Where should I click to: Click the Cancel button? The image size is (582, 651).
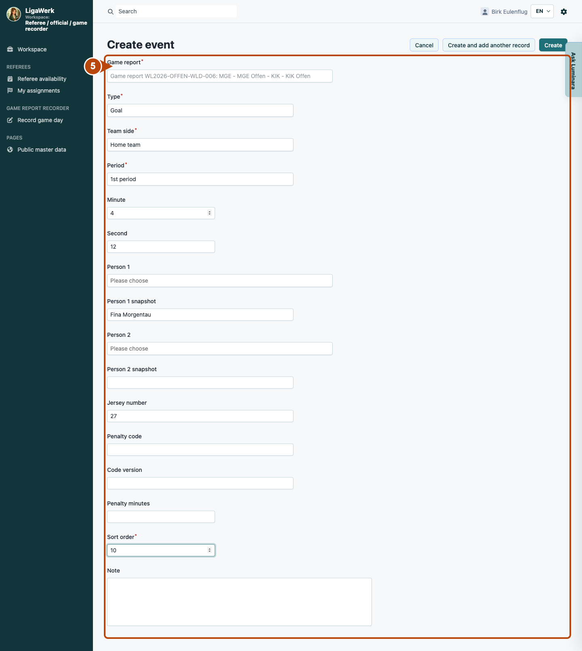[x=424, y=45]
